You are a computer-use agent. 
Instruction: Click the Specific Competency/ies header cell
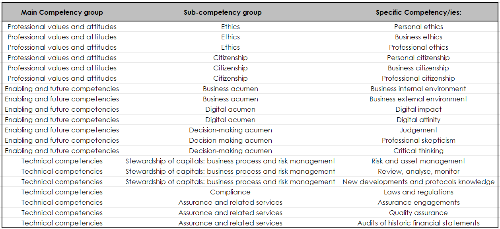pyautogui.click(x=418, y=12)
